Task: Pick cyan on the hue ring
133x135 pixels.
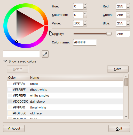Action: click(x=5, y=26)
